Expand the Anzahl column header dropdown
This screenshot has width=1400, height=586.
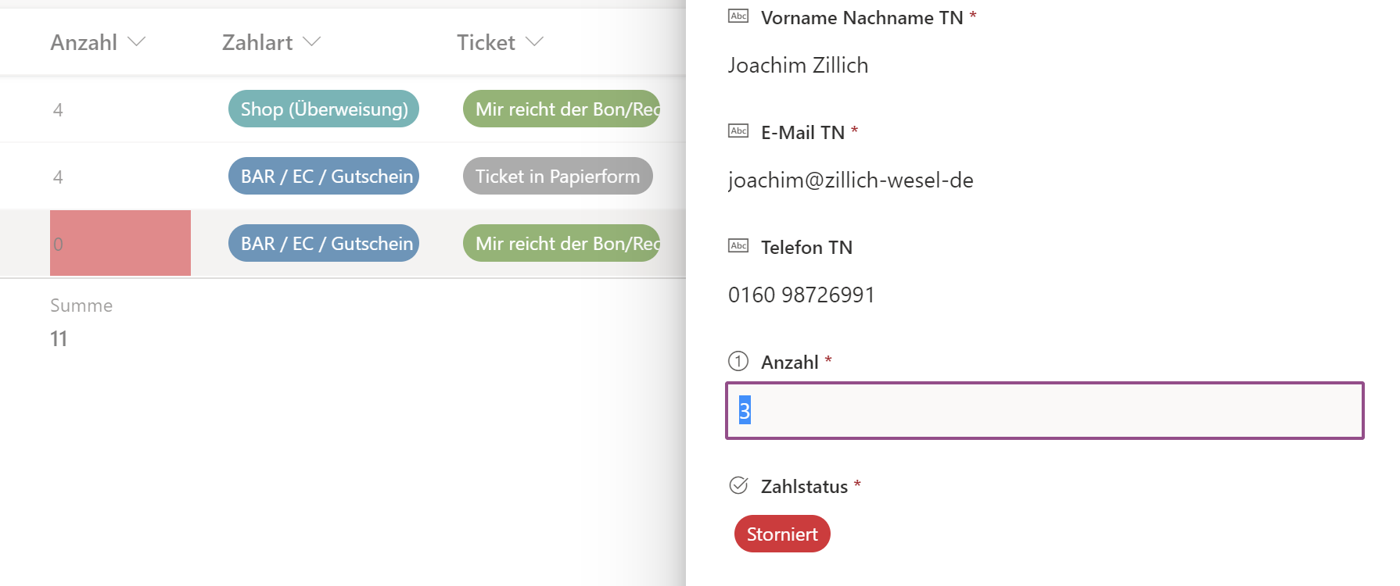point(137,41)
